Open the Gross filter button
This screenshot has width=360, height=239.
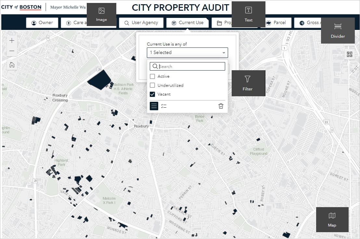tap(308, 23)
